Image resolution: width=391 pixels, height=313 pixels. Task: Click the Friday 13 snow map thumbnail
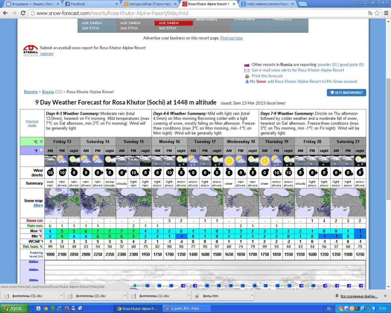tap(62, 203)
